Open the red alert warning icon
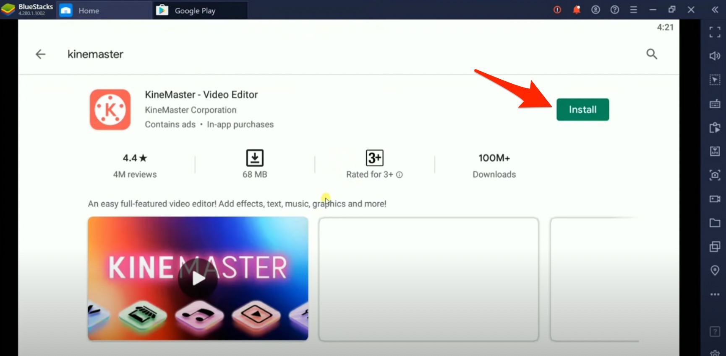This screenshot has height=356, width=726. click(x=557, y=10)
